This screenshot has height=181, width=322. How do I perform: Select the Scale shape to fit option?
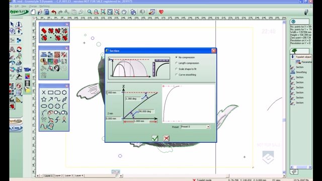[x=186, y=69]
